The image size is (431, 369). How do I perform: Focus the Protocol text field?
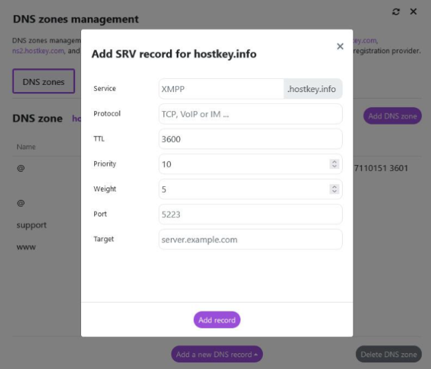(250, 114)
